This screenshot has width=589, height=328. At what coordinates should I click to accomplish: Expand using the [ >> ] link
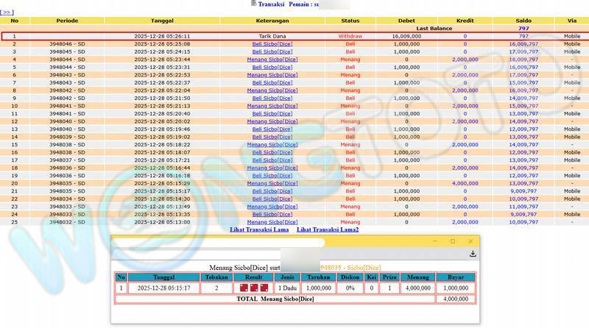[x=7, y=13]
